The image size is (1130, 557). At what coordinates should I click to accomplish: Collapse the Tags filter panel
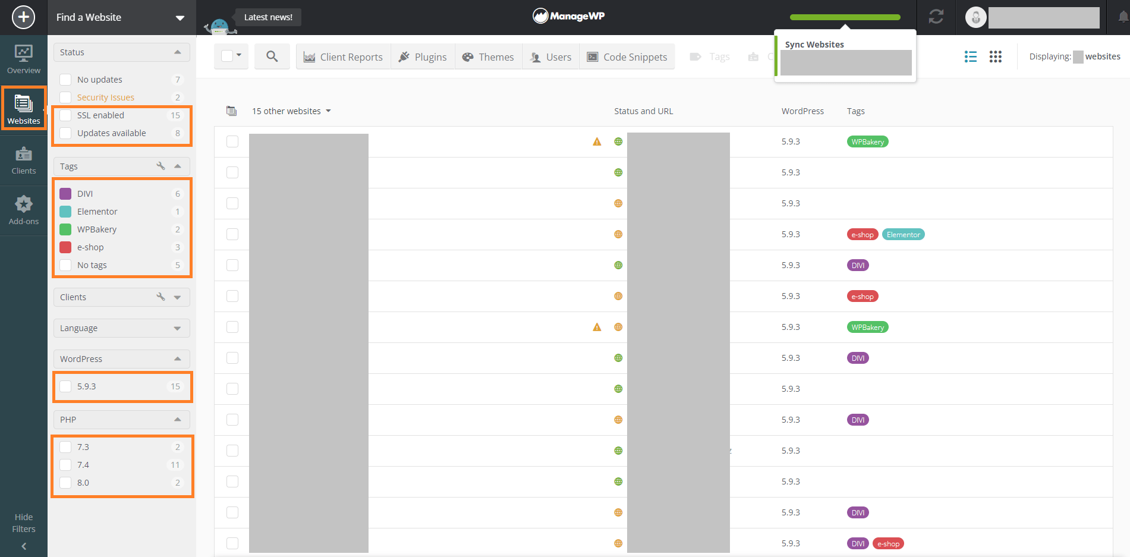pyautogui.click(x=177, y=166)
